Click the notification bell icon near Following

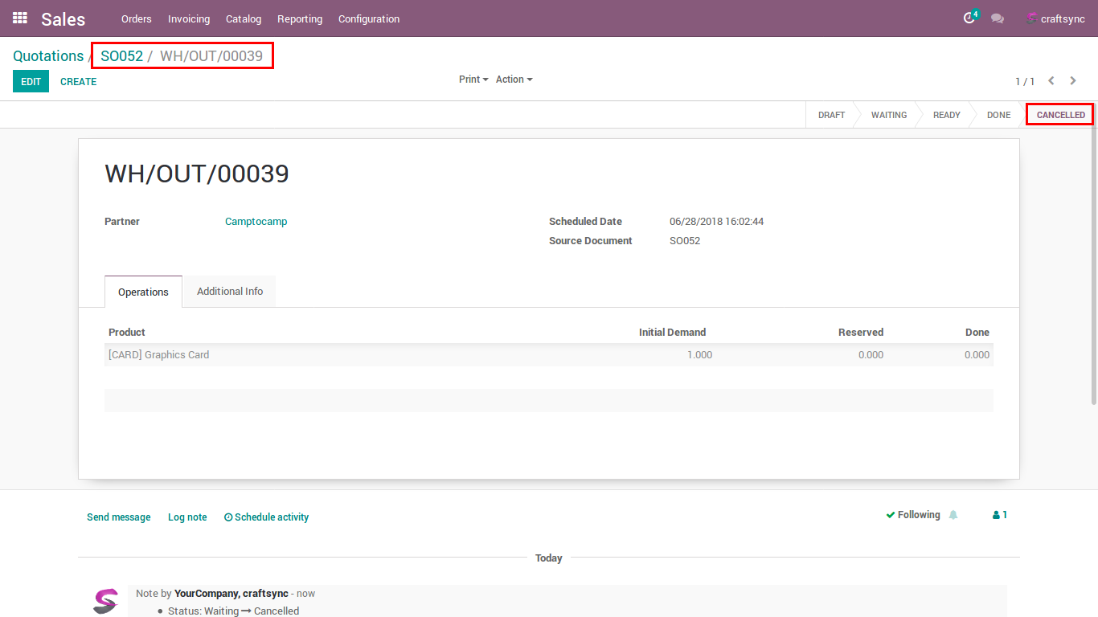(x=953, y=515)
